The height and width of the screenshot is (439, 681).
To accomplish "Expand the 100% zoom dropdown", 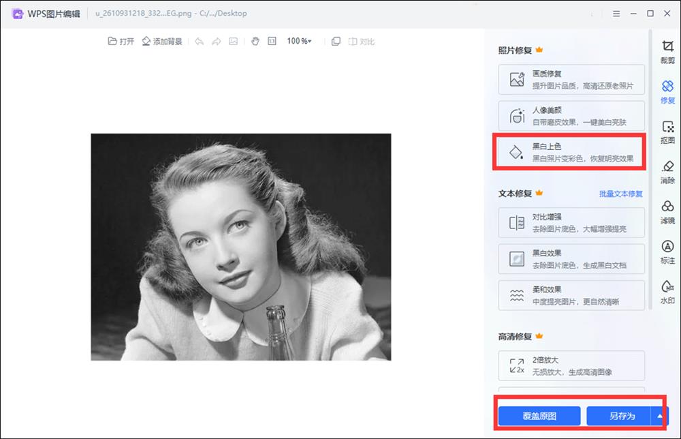I will click(x=299, y=42).
